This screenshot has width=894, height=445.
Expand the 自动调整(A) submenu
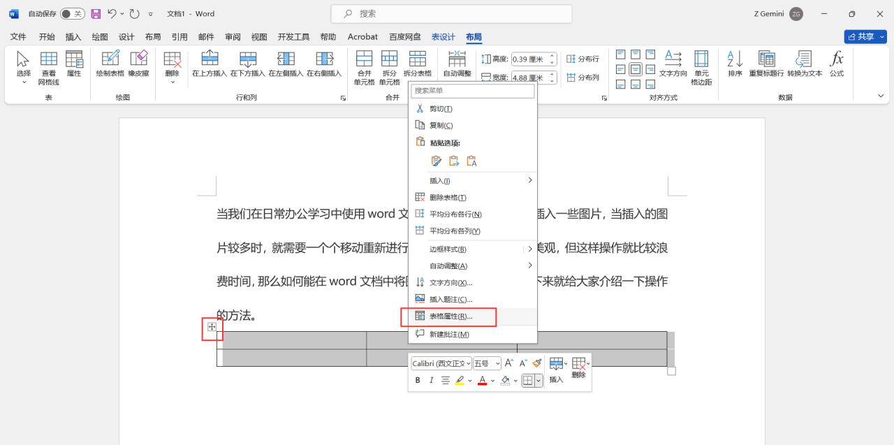pyautogui.click(x=473, y=265)
